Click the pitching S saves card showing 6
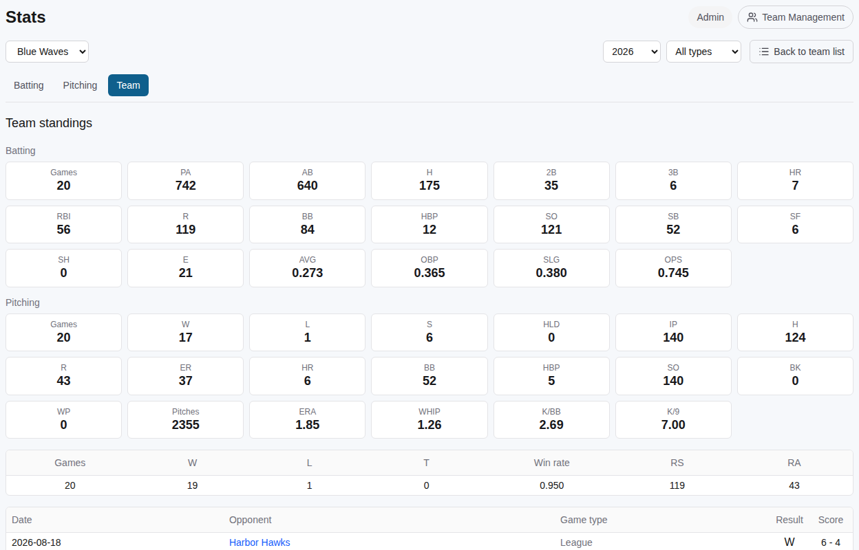Image resolution: width=859 pixels, height=550 pixels. 429,332
